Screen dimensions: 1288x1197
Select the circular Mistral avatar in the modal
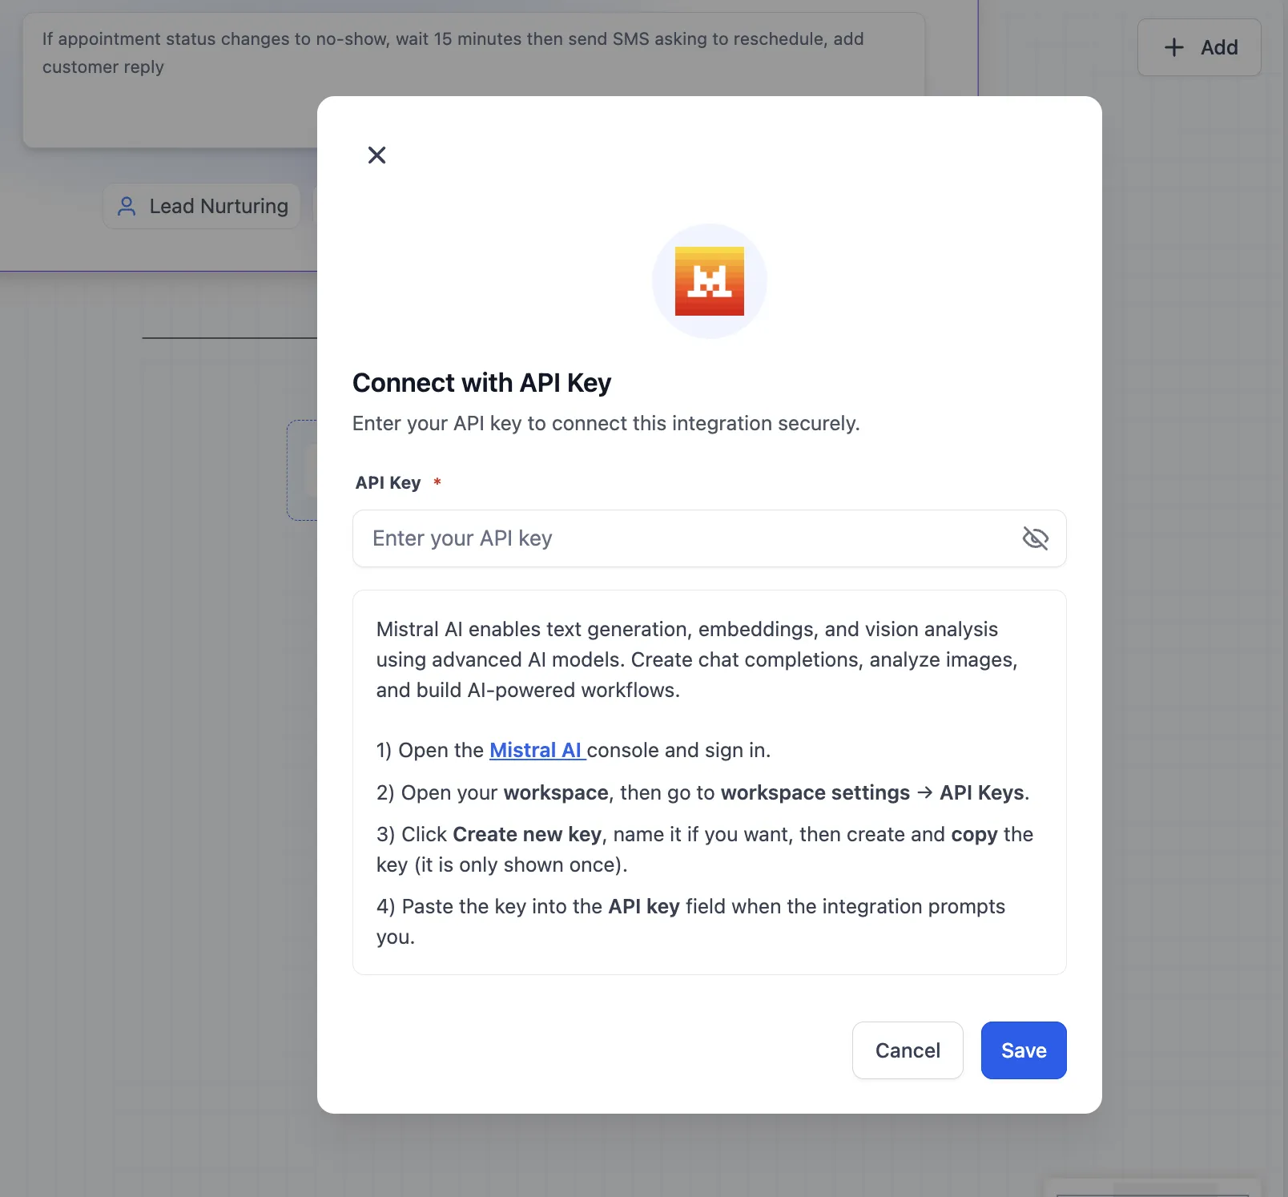(709, 280)
